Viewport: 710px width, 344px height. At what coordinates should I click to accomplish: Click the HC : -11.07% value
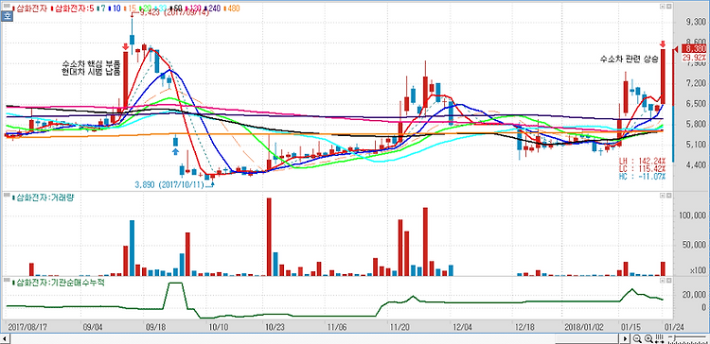pos(642,176)
